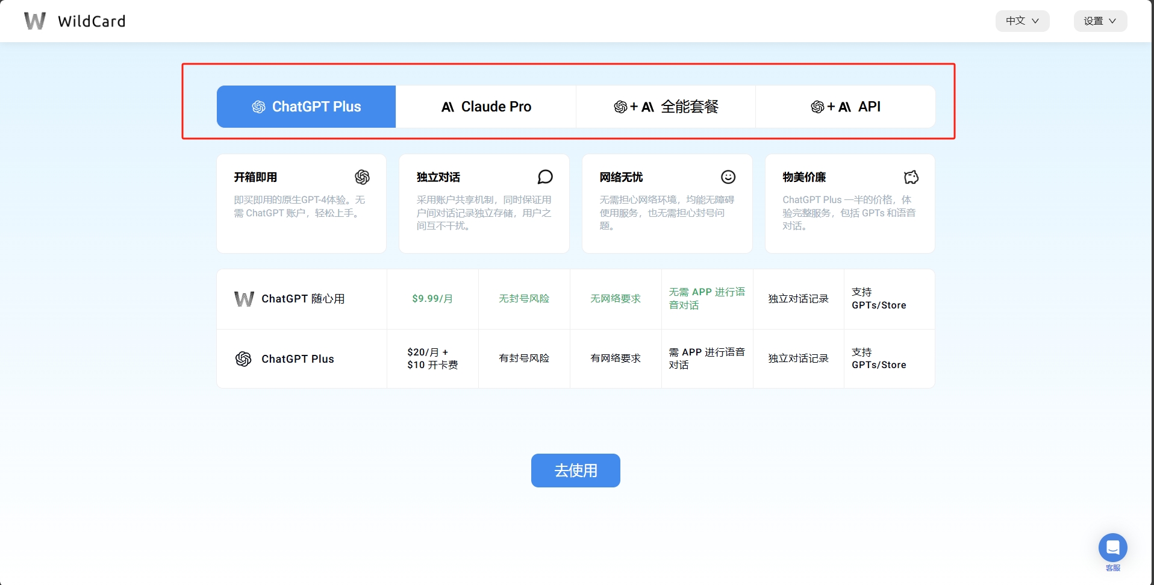Click the $9.99/月 price cell
This screenshot has height=585, width=1154.
point(432,299)
